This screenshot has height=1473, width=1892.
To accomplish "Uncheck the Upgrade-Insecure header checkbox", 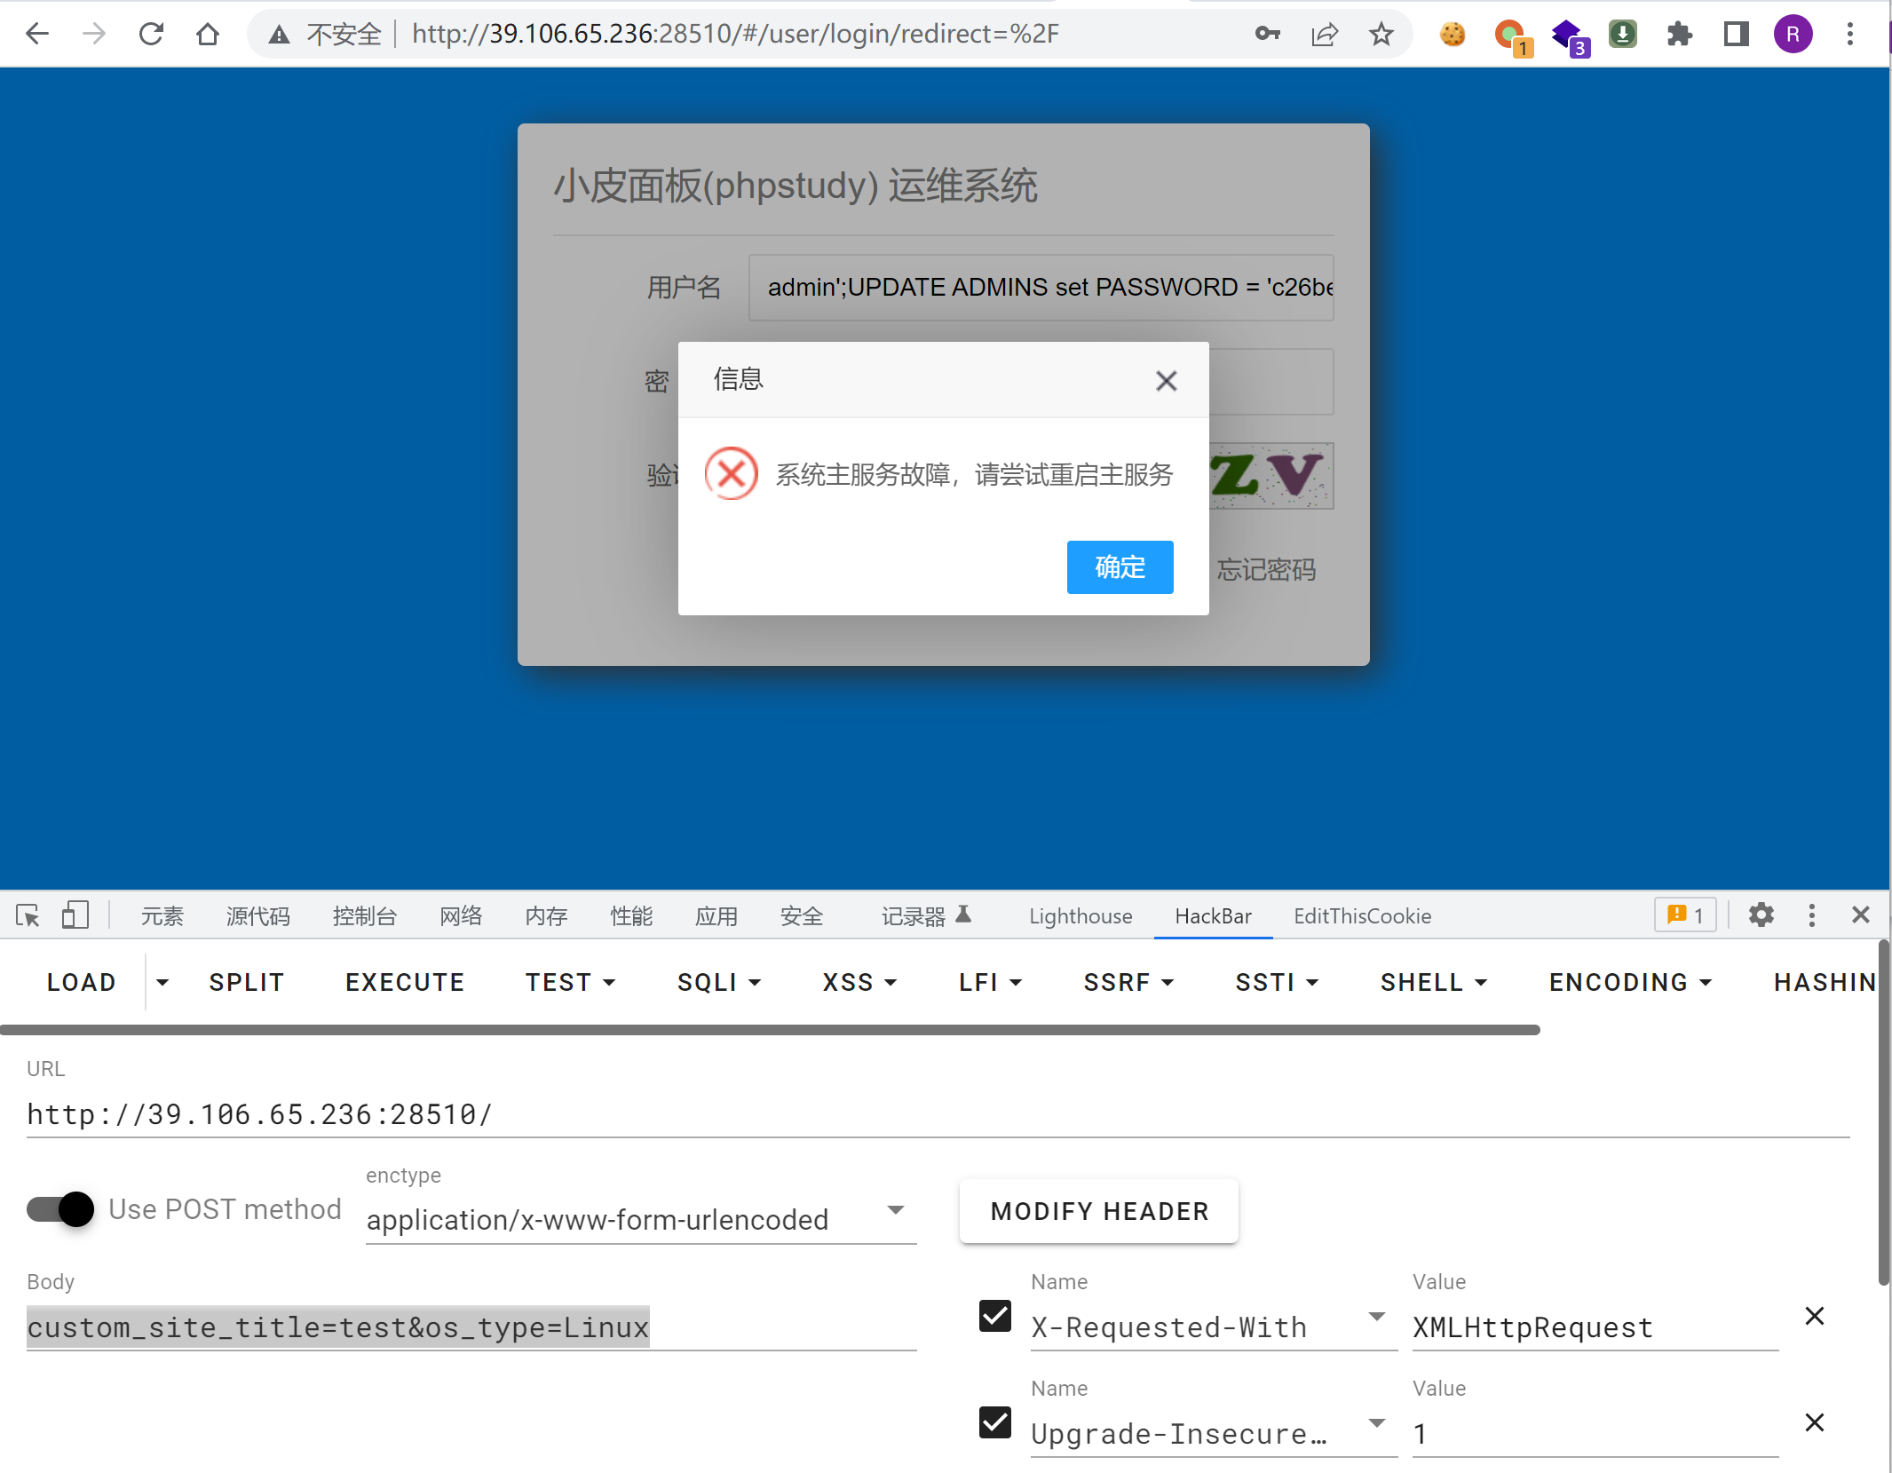I will pos(994,1422).
